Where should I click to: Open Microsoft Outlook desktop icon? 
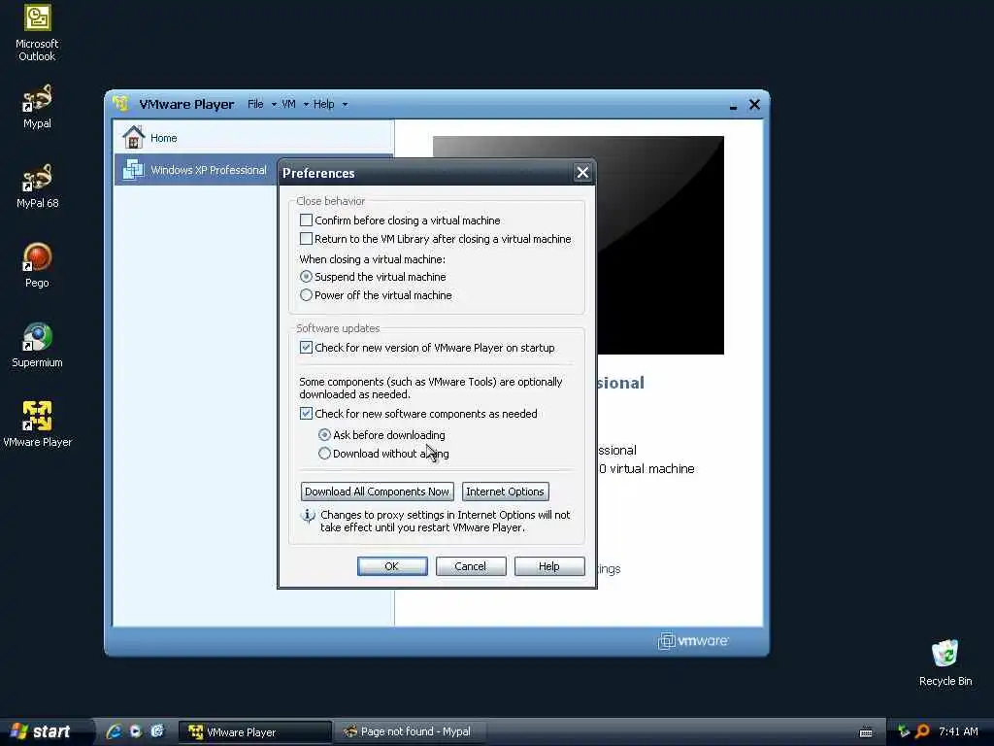coord(37,33)
